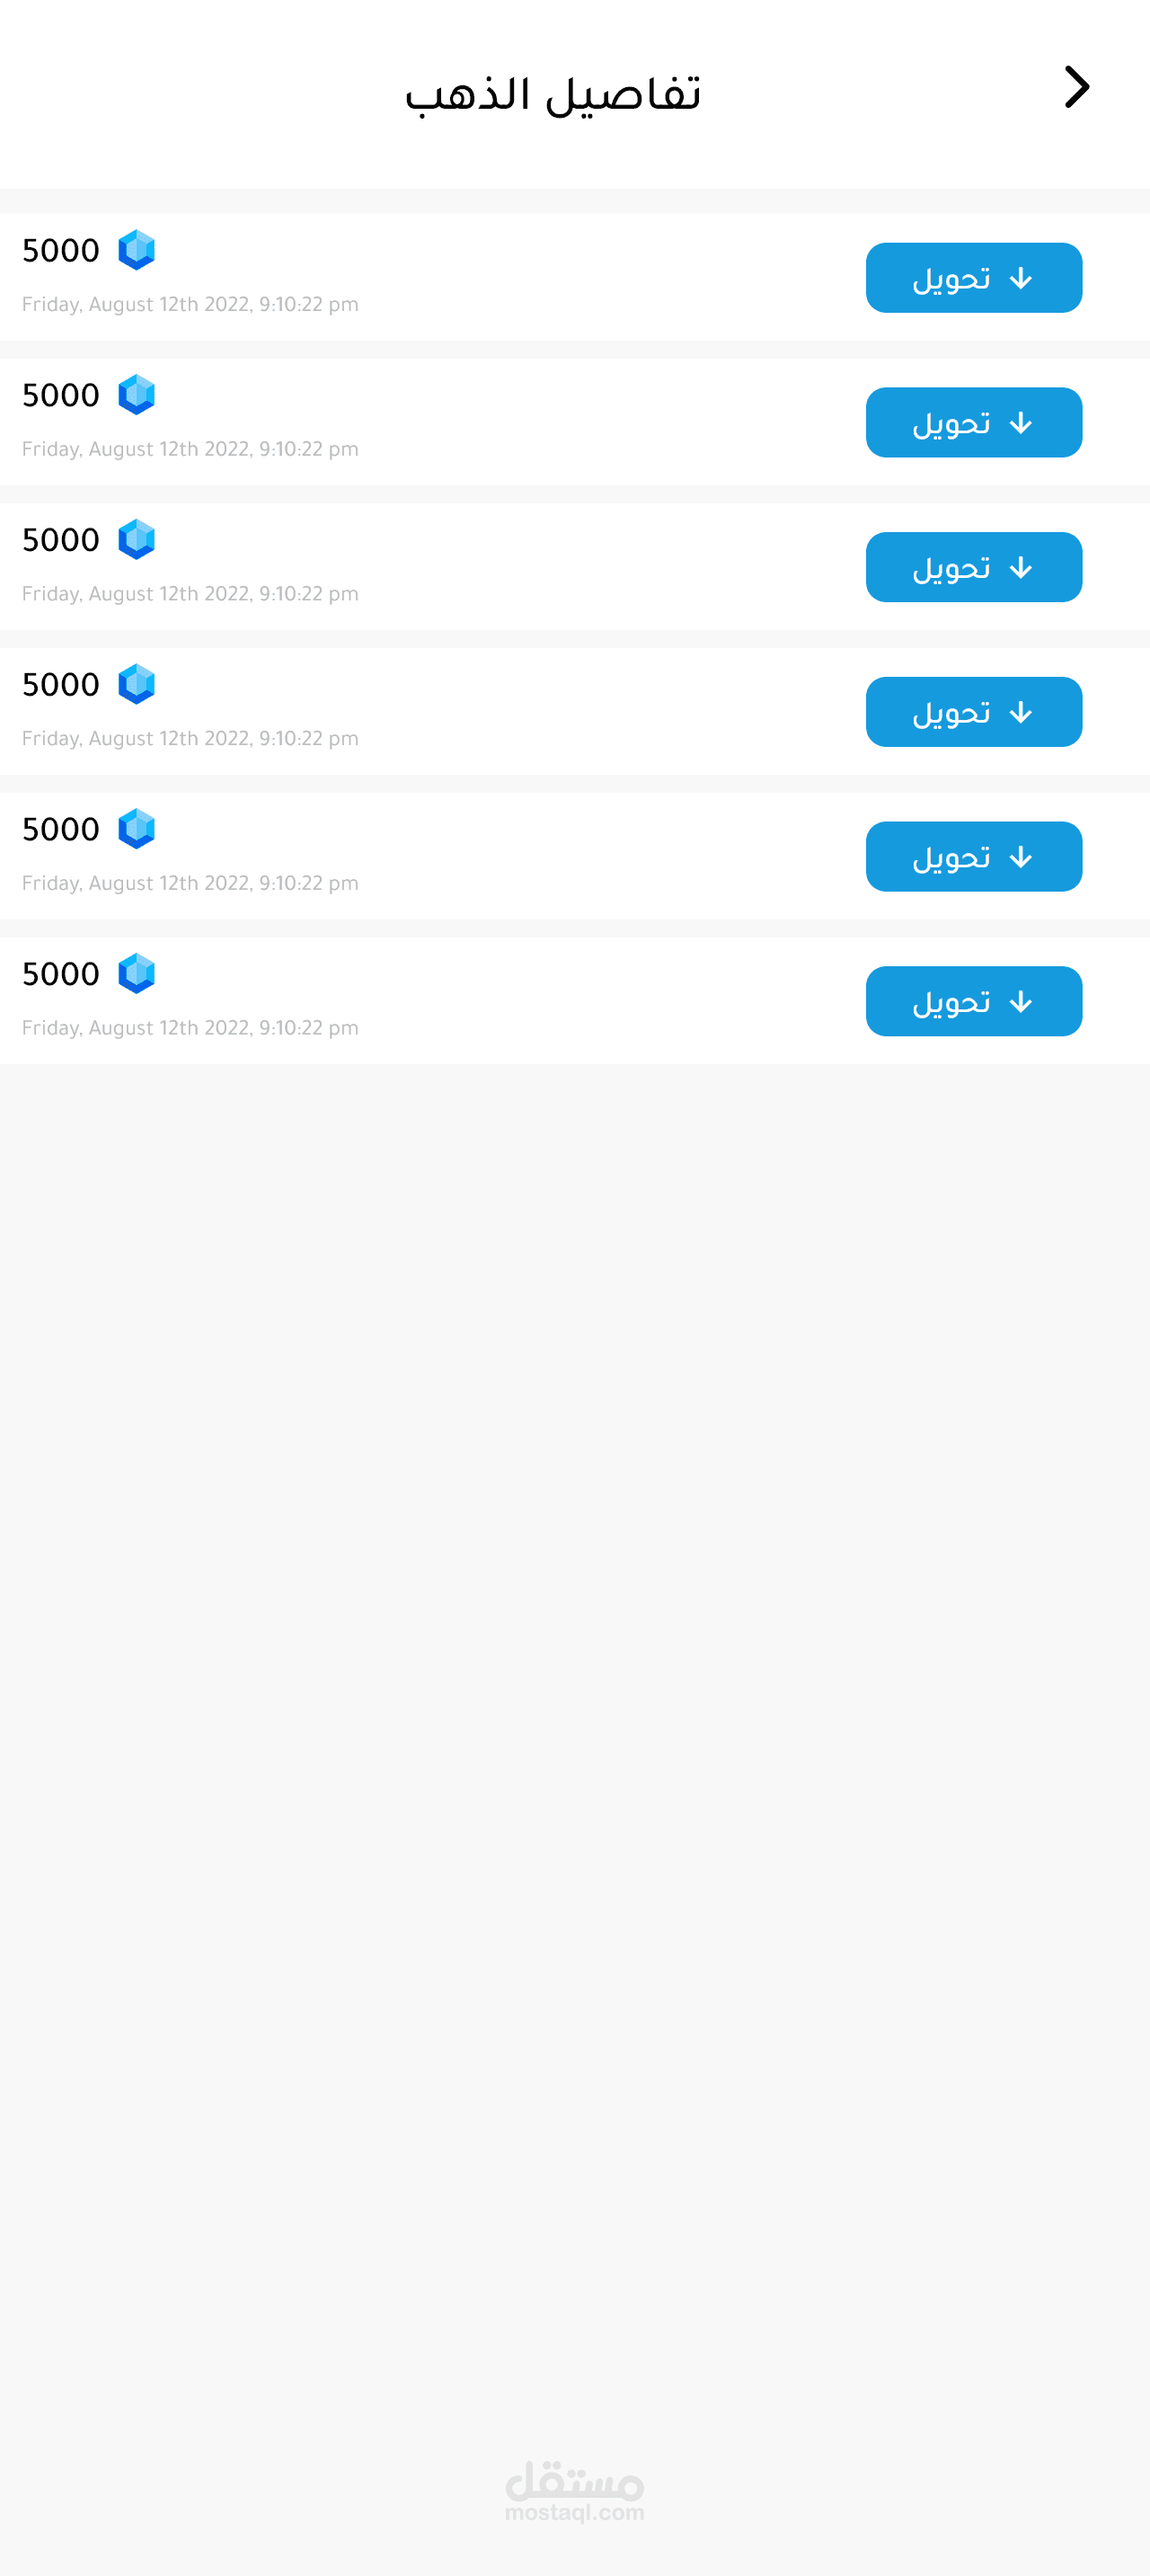Tap the blue gem icon in fourth row

[x=137, y=684]
